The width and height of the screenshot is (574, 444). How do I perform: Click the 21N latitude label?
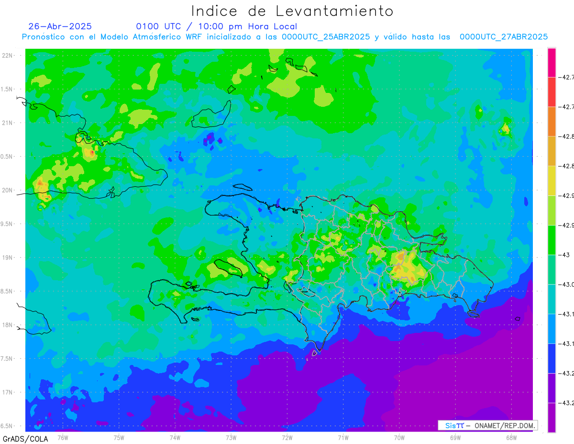8,123
